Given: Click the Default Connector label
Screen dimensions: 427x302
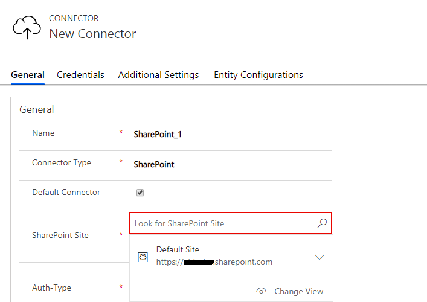Looking at the screenshot, I should click(x=66, y=192).
